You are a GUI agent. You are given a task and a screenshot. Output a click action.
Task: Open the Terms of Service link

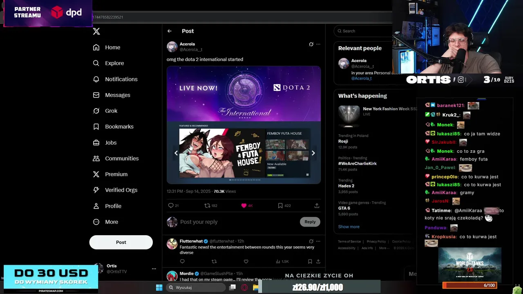click(349, 241)
